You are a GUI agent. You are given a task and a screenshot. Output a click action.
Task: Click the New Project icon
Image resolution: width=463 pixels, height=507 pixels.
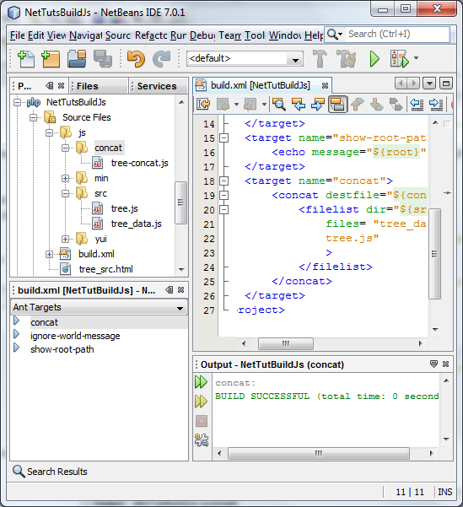tap(51, 59)
